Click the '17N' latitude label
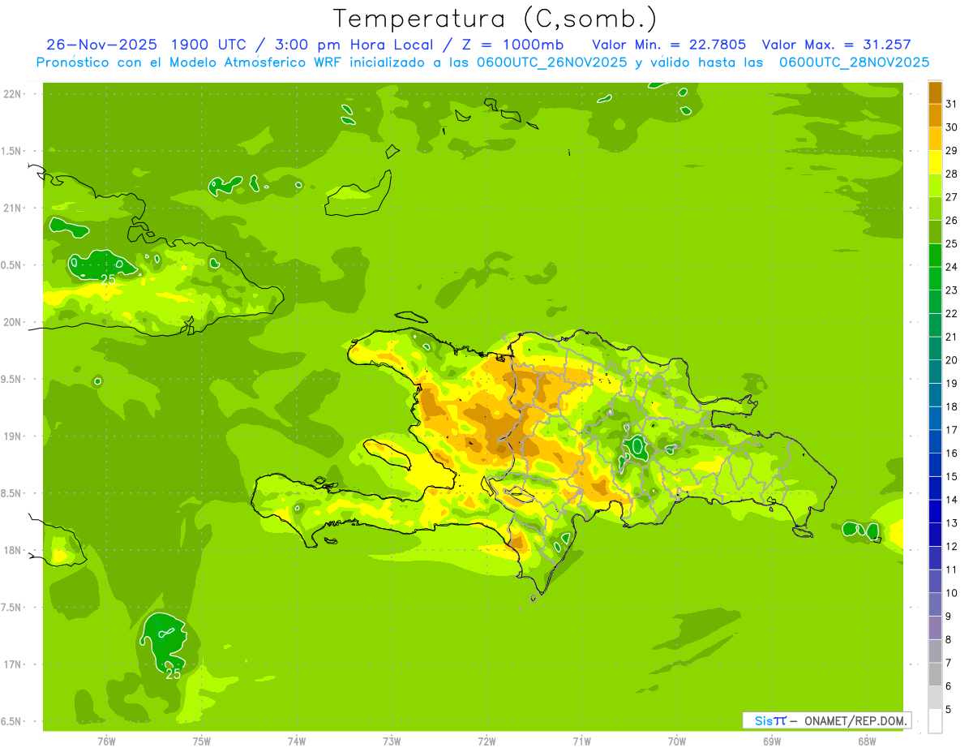Screen dimensions: 973x752 click(x=14, y=664)
